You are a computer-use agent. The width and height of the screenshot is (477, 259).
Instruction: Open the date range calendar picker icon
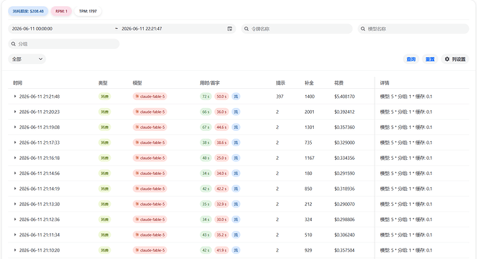click(x=230, y=29)
